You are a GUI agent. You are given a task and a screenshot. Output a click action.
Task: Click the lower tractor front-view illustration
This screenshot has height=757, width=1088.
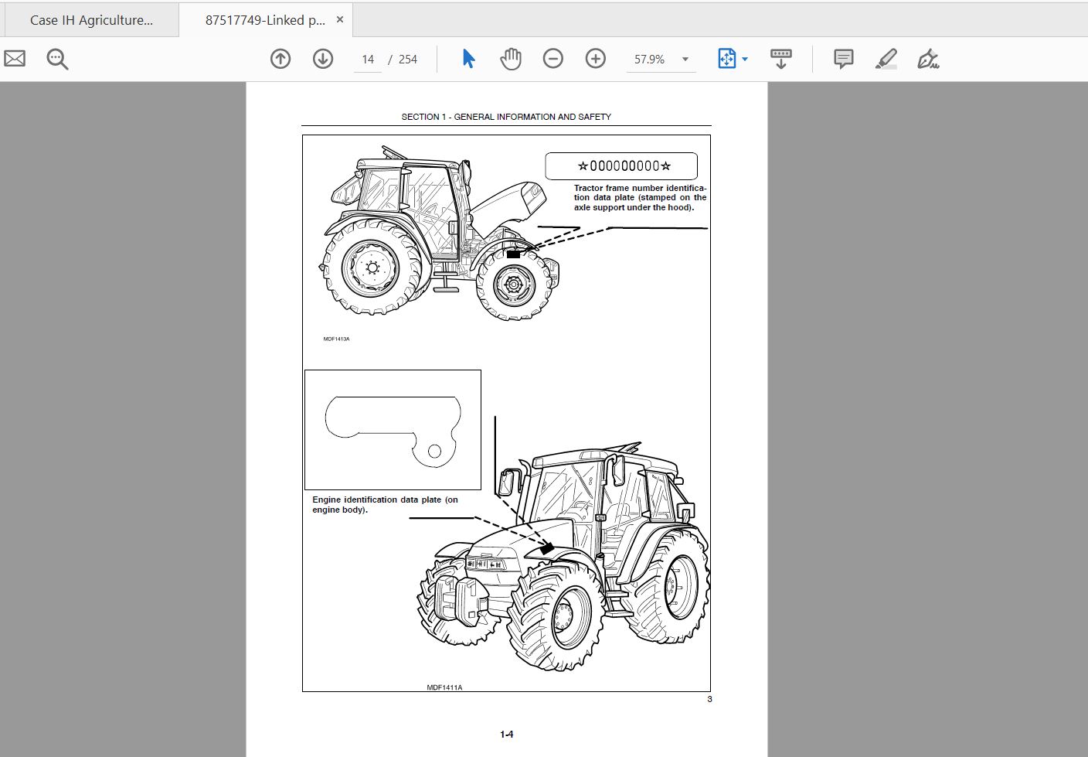pyautogui.click(x=563, y=555)
